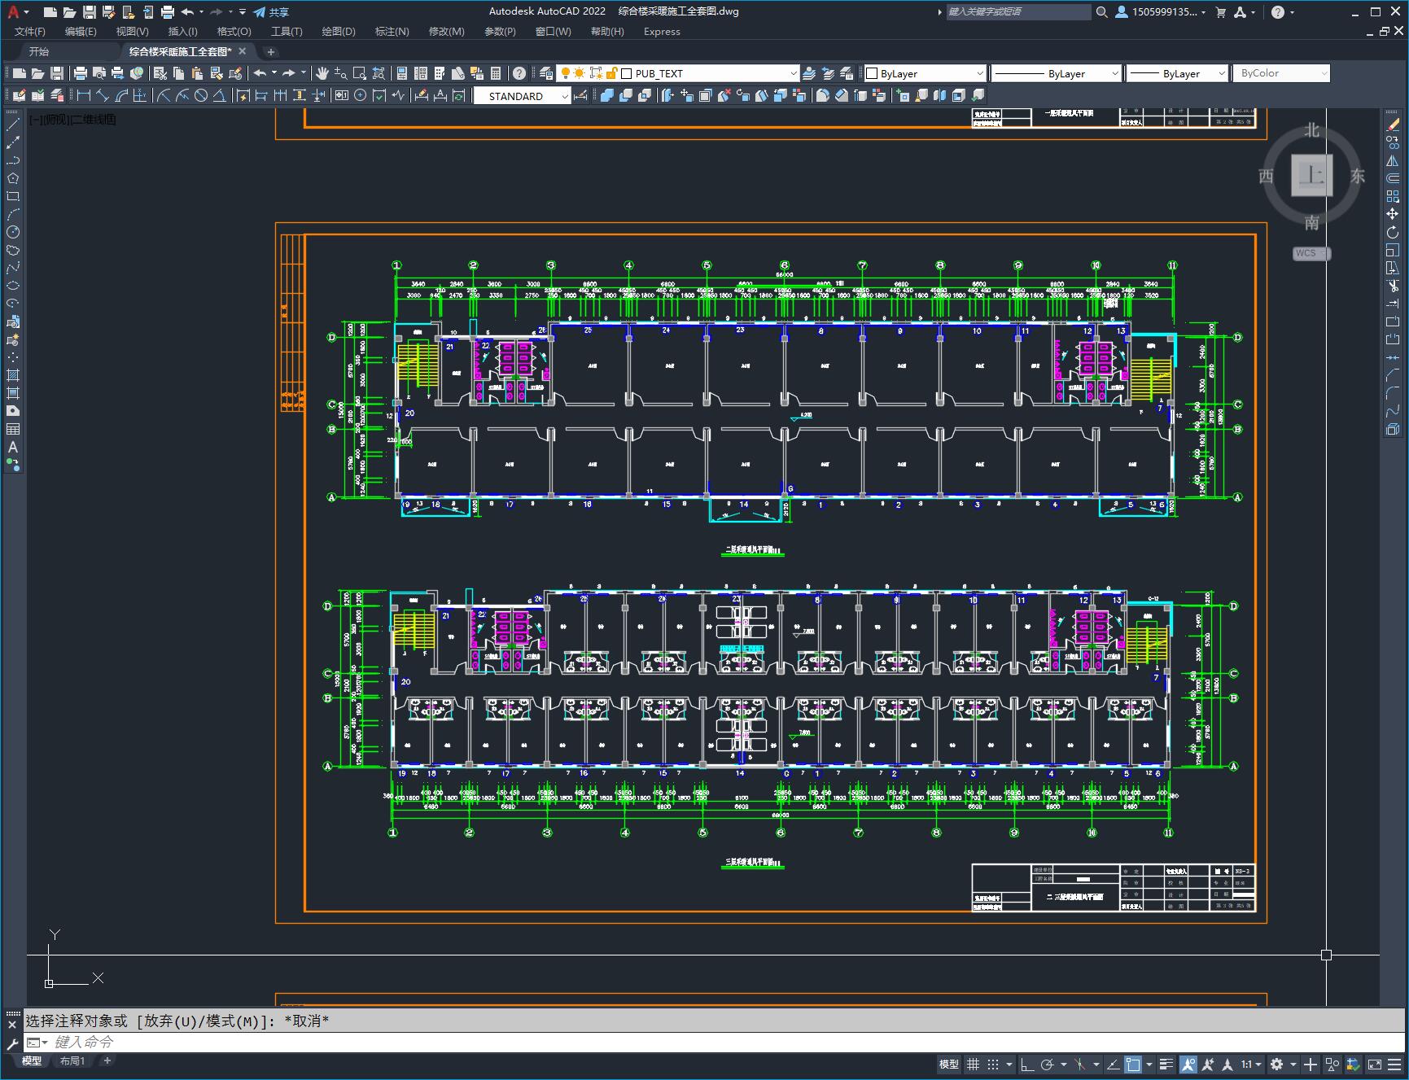1409x1080 pixels.
Task: Select the Polygon draw tool
Action: pyautogui.click(x=13, y=178)
